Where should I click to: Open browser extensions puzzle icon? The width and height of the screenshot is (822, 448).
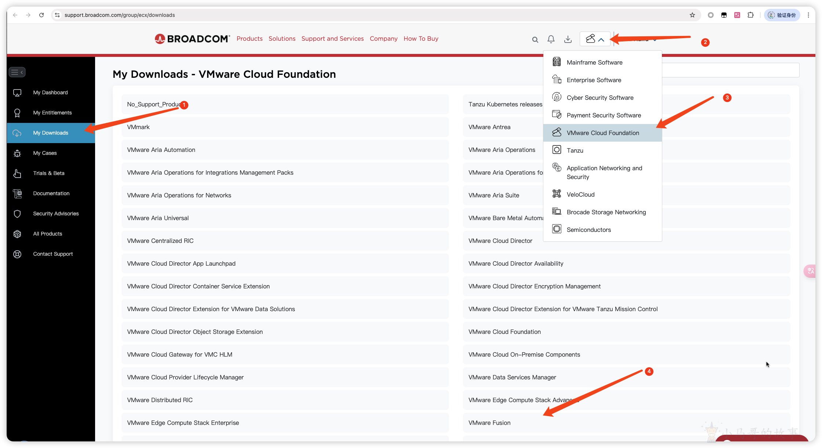(751, 15)
